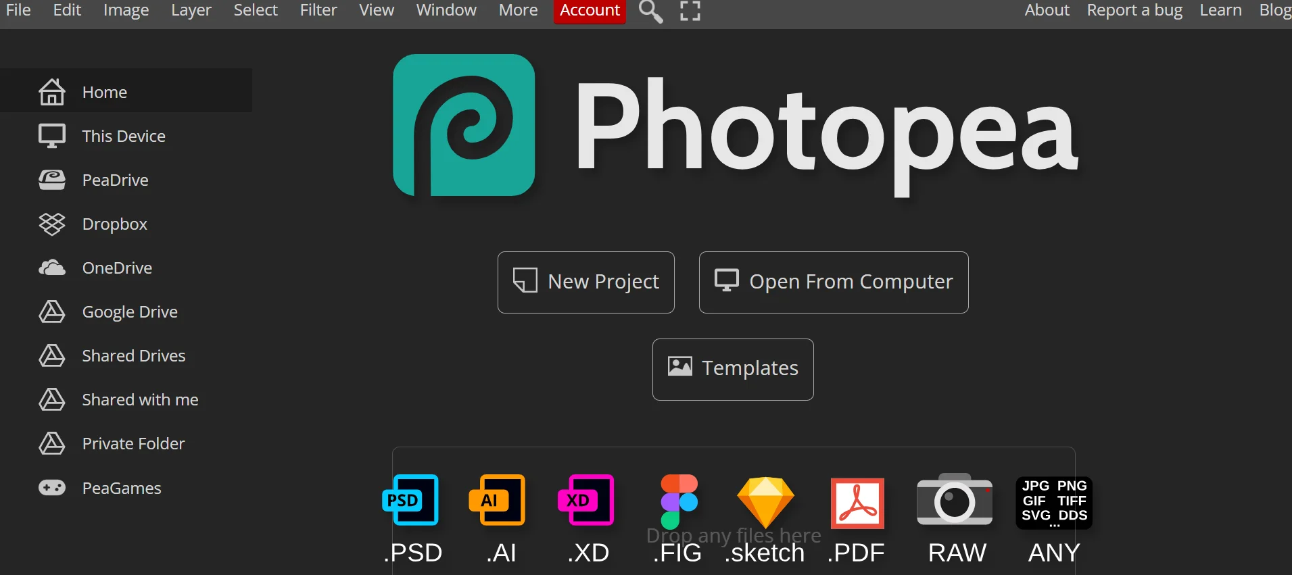The image size is (1292, 575).
Task: Click the ANY formats icon
Action: [x=1054, y=503]
